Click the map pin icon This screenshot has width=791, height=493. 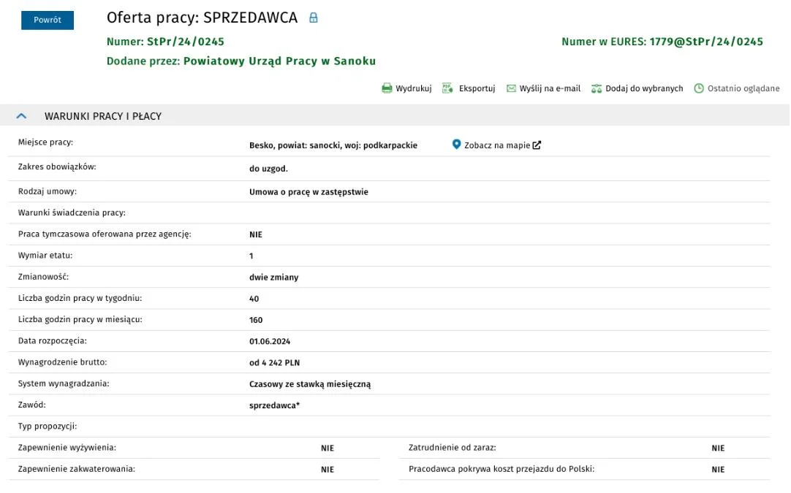tap(456, 144)
